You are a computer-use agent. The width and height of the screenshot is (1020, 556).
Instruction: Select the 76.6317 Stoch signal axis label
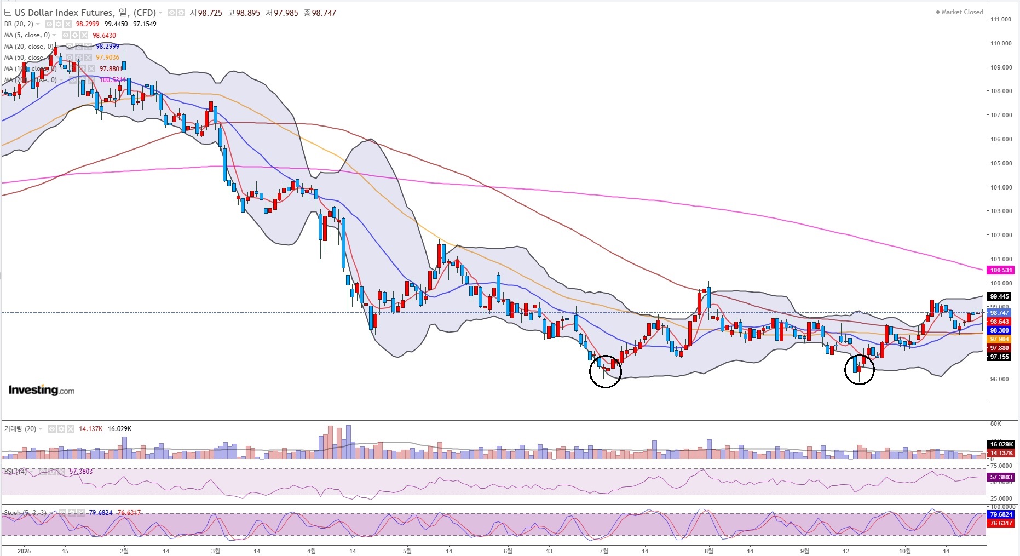click(x=1001, y=523)
